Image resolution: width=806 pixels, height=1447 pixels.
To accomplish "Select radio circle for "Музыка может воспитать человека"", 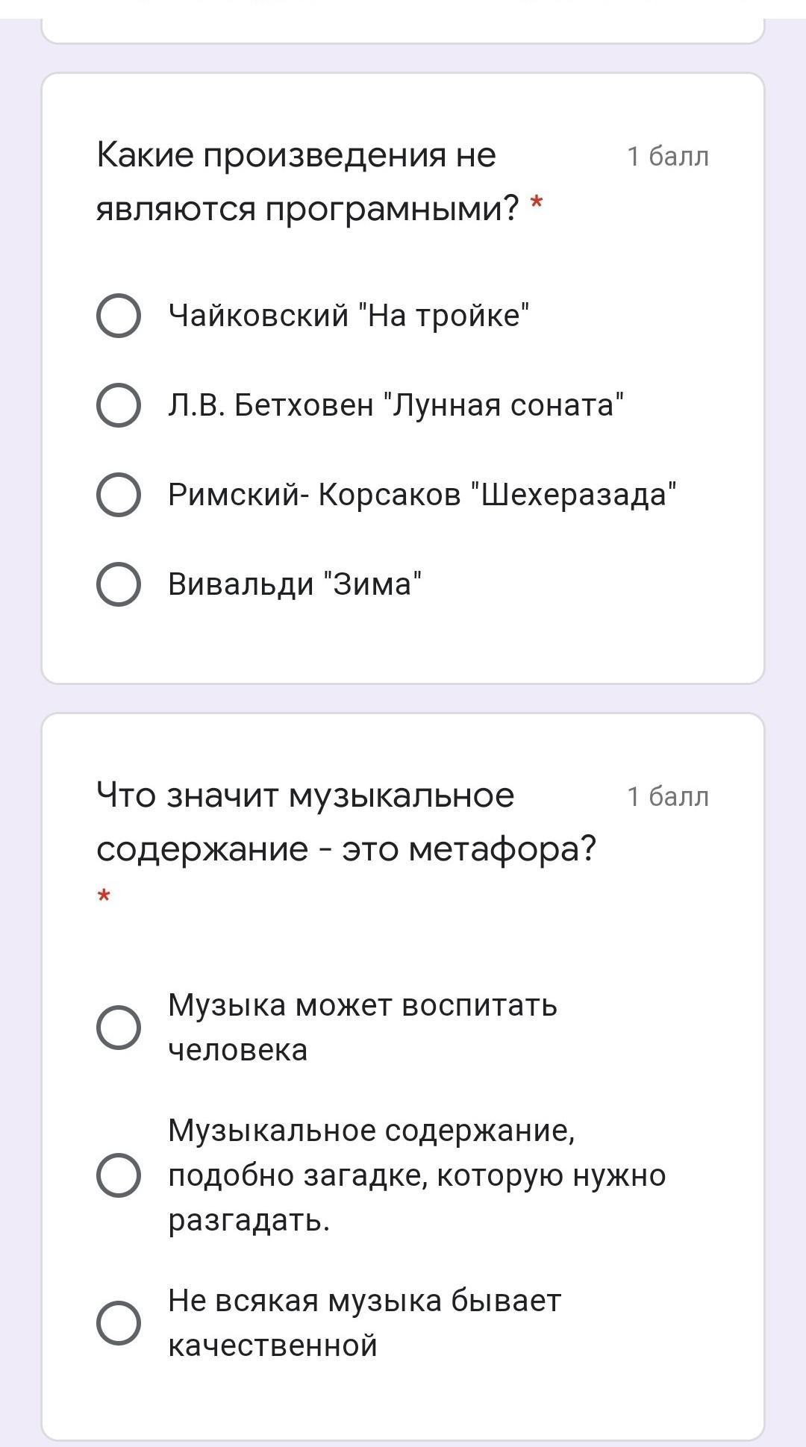I will (119, 1028).
